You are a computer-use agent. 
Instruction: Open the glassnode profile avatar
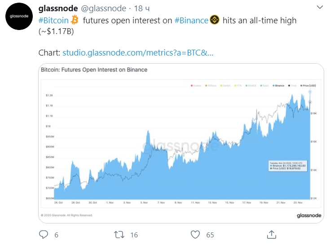19,16
